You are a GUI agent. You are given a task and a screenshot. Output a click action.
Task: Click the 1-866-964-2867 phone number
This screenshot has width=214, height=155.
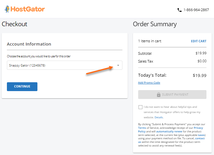pos(196,10)
